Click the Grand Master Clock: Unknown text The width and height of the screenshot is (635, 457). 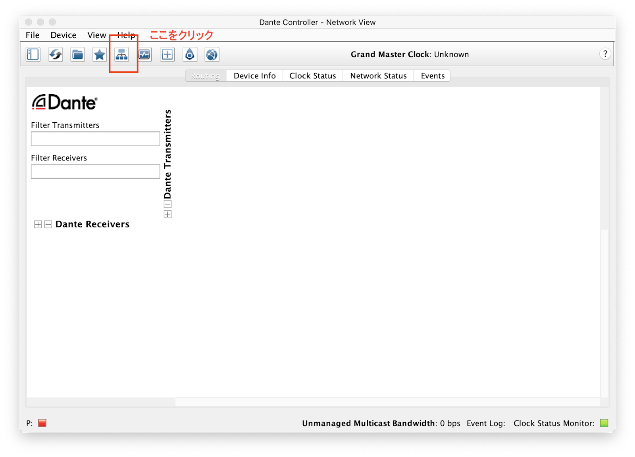click(x=410, y=54)
